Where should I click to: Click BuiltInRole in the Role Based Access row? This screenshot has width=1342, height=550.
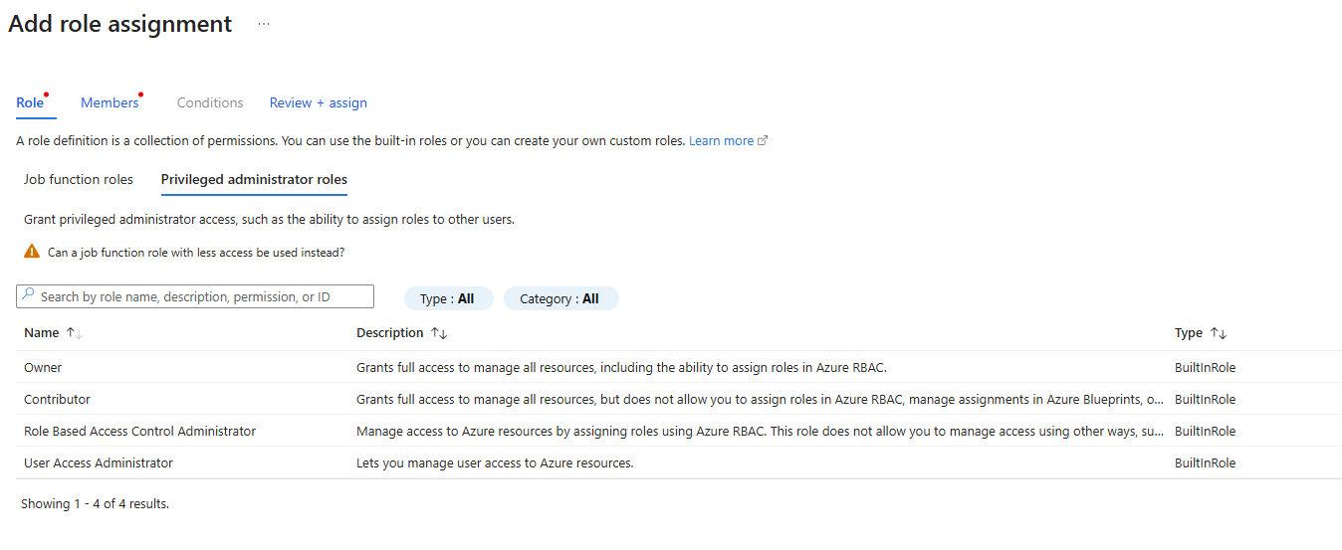point(1205,431)
